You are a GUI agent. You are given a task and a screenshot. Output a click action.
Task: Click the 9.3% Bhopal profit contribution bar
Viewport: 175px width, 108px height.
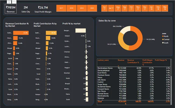(47, 48)
